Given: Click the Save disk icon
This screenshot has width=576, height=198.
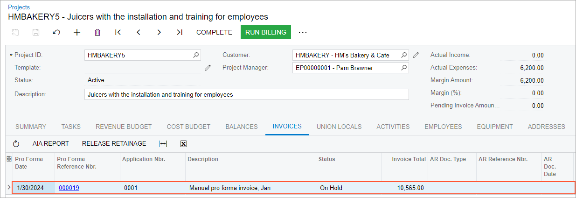Looking at the screenshot, I should (36, 32).
